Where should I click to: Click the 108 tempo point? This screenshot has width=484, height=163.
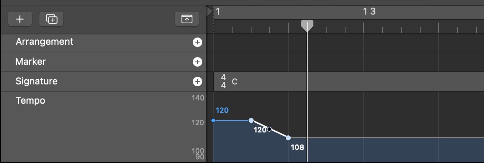[x=288, y=138]
